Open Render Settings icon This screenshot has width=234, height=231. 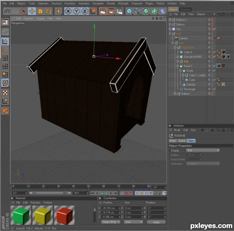pos(120,11)
